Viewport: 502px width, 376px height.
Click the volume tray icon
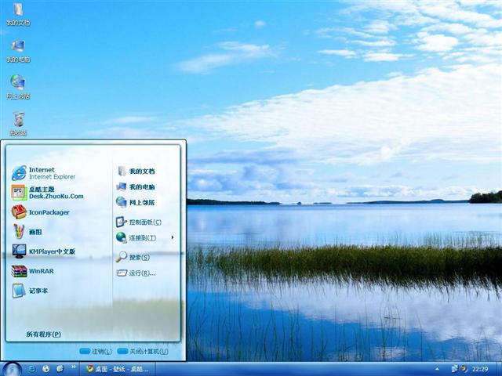click(463, 369)
